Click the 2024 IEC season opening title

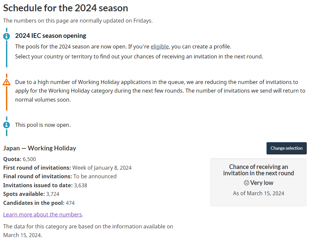51,36
